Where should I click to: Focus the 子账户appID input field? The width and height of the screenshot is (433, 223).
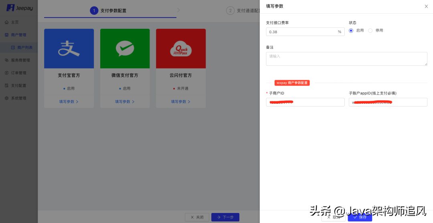388,102
